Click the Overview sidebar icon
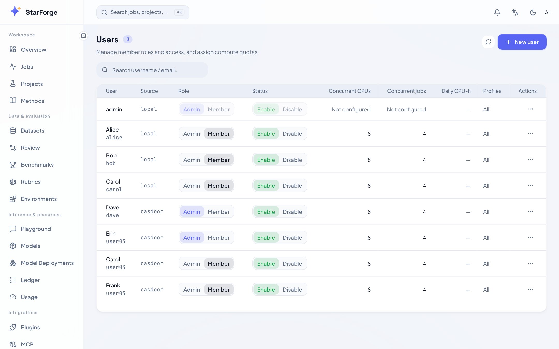Viewport: 559px width, 349px height. point(13,49)
